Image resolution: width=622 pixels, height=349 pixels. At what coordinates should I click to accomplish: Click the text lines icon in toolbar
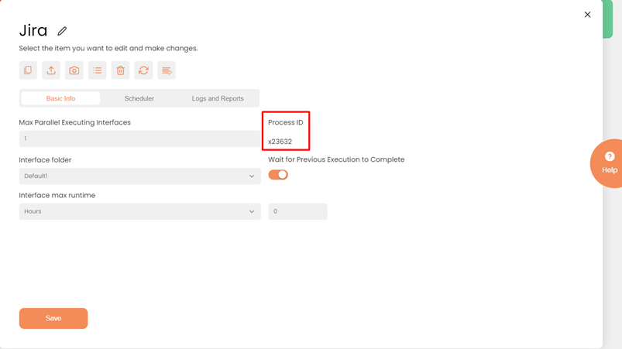coord(167,70)
